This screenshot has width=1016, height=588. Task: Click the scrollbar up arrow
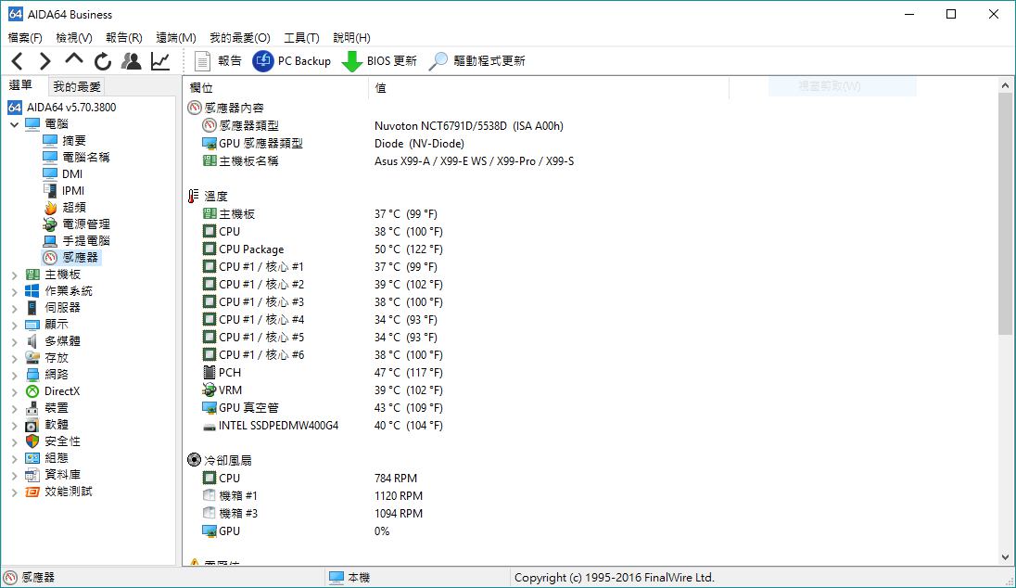click(1005, 85)
